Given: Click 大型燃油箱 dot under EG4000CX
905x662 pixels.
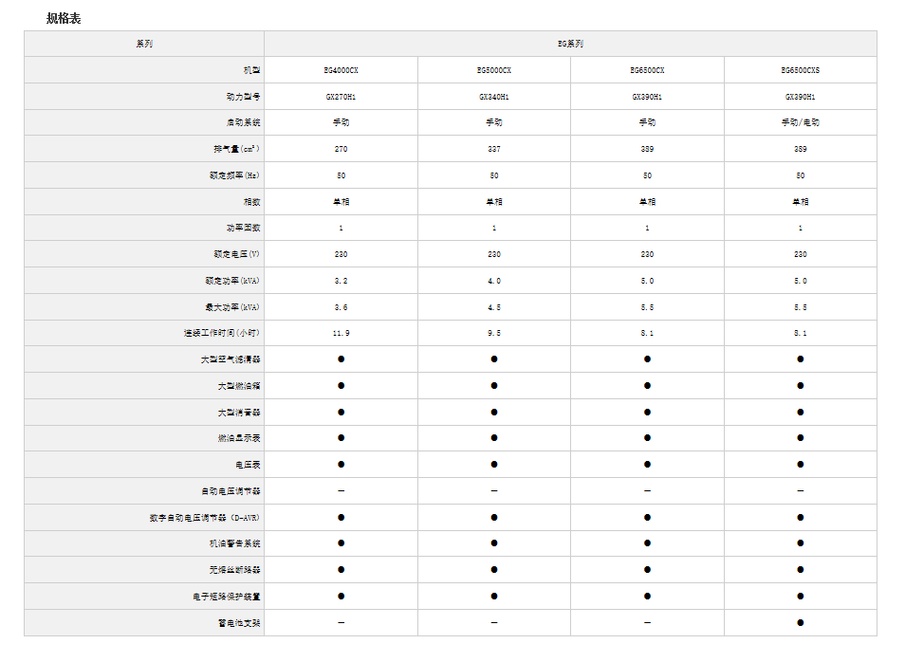Looking at the screenshot, I should pyautogui.click(x=342, y=386).
